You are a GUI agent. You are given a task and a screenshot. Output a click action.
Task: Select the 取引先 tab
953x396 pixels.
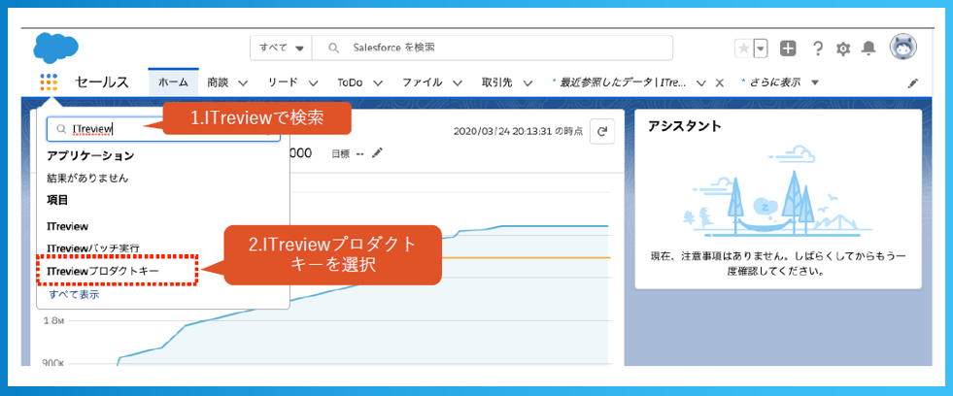(x=498, y=82)
